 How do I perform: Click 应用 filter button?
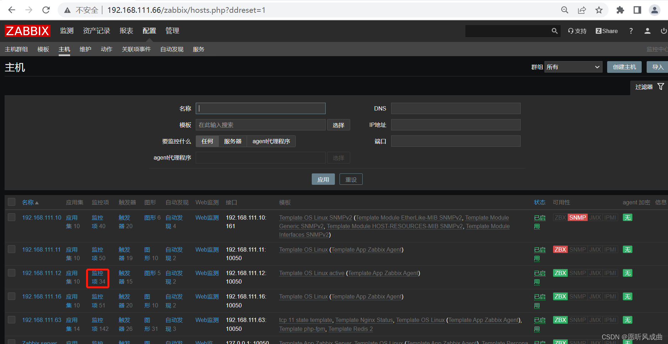(x=323, y=179)
